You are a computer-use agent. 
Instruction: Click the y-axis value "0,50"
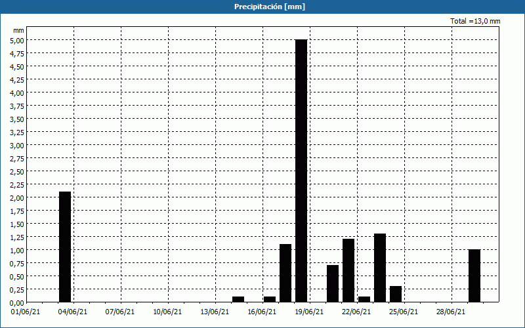17,276
